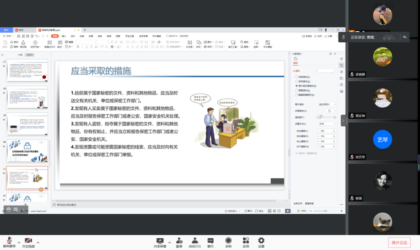Image resolution: width=420 pixels, height=250 pixels.
Task: Open the 设计 ribbon tab
Action: pos(73,36)
